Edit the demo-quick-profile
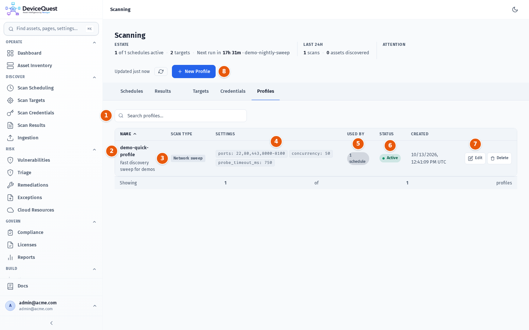The image size is (529, 330). coord(475,158)
